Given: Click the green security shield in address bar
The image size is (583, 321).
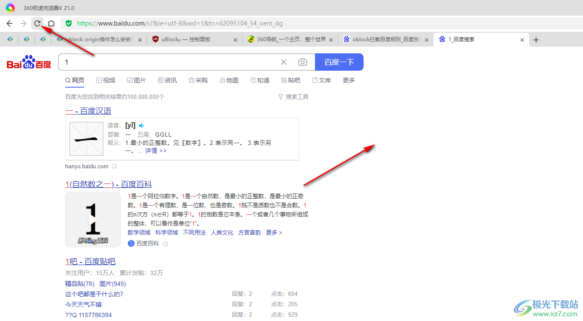Looking at the screenshot, I should coord(69,23).
